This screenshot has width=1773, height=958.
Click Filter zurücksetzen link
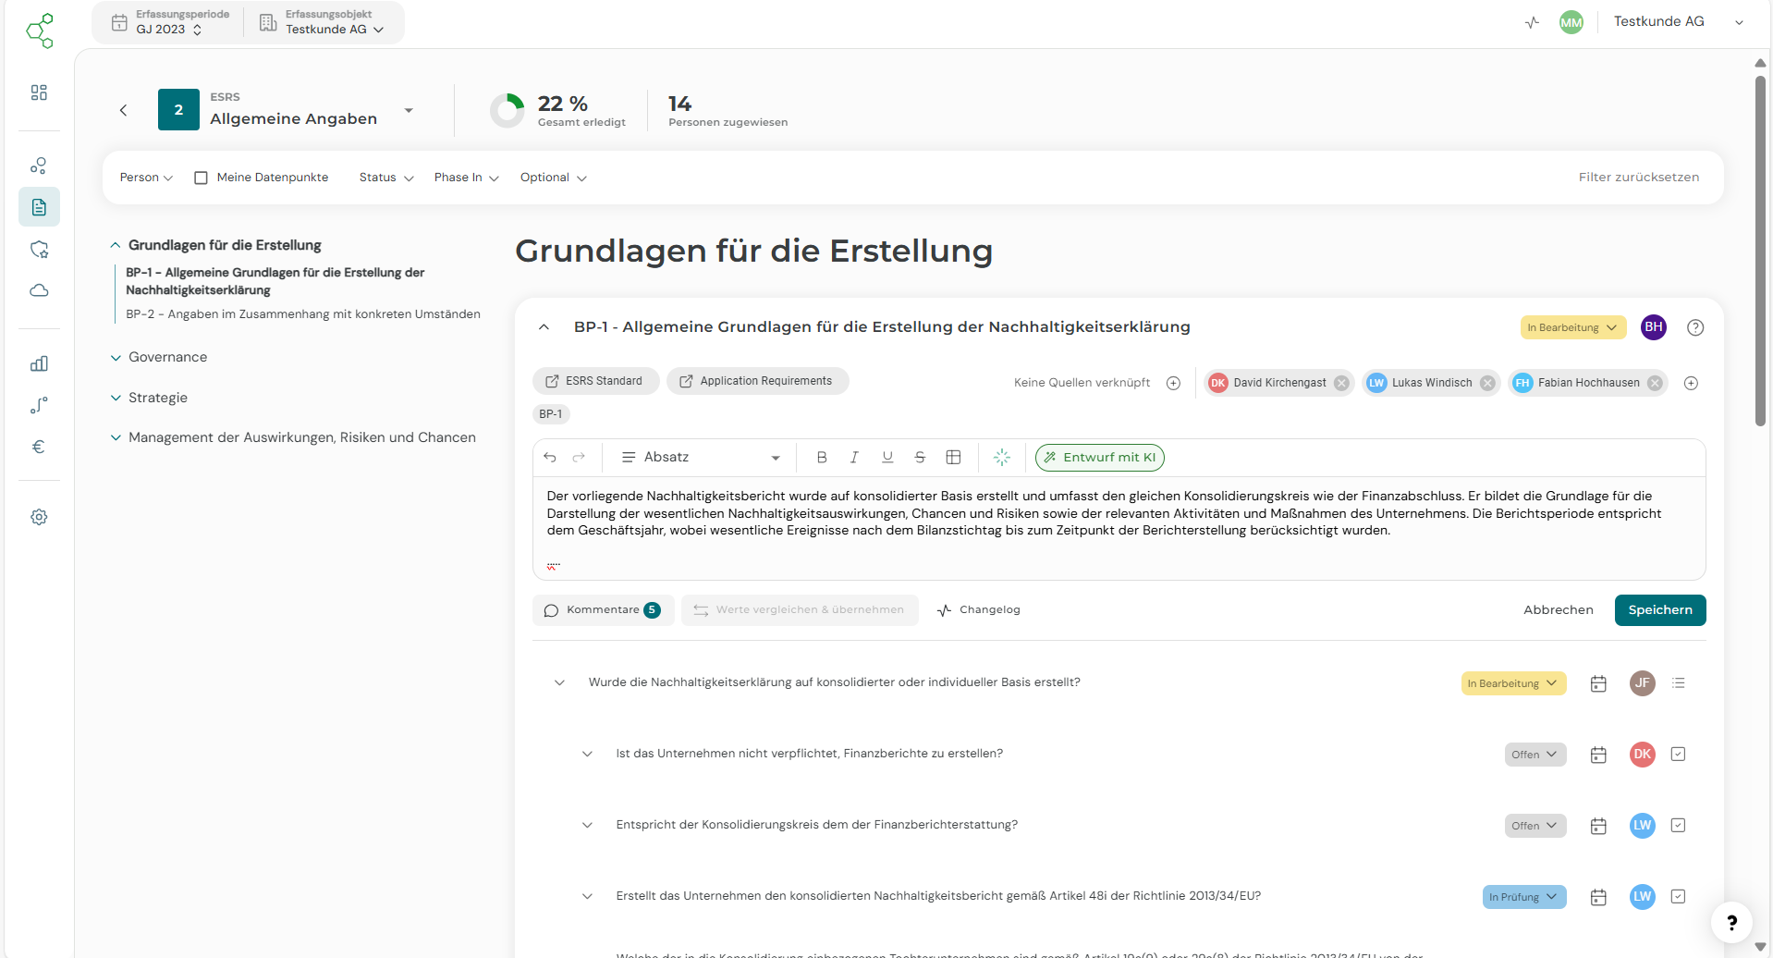[x=1638, y=177]
